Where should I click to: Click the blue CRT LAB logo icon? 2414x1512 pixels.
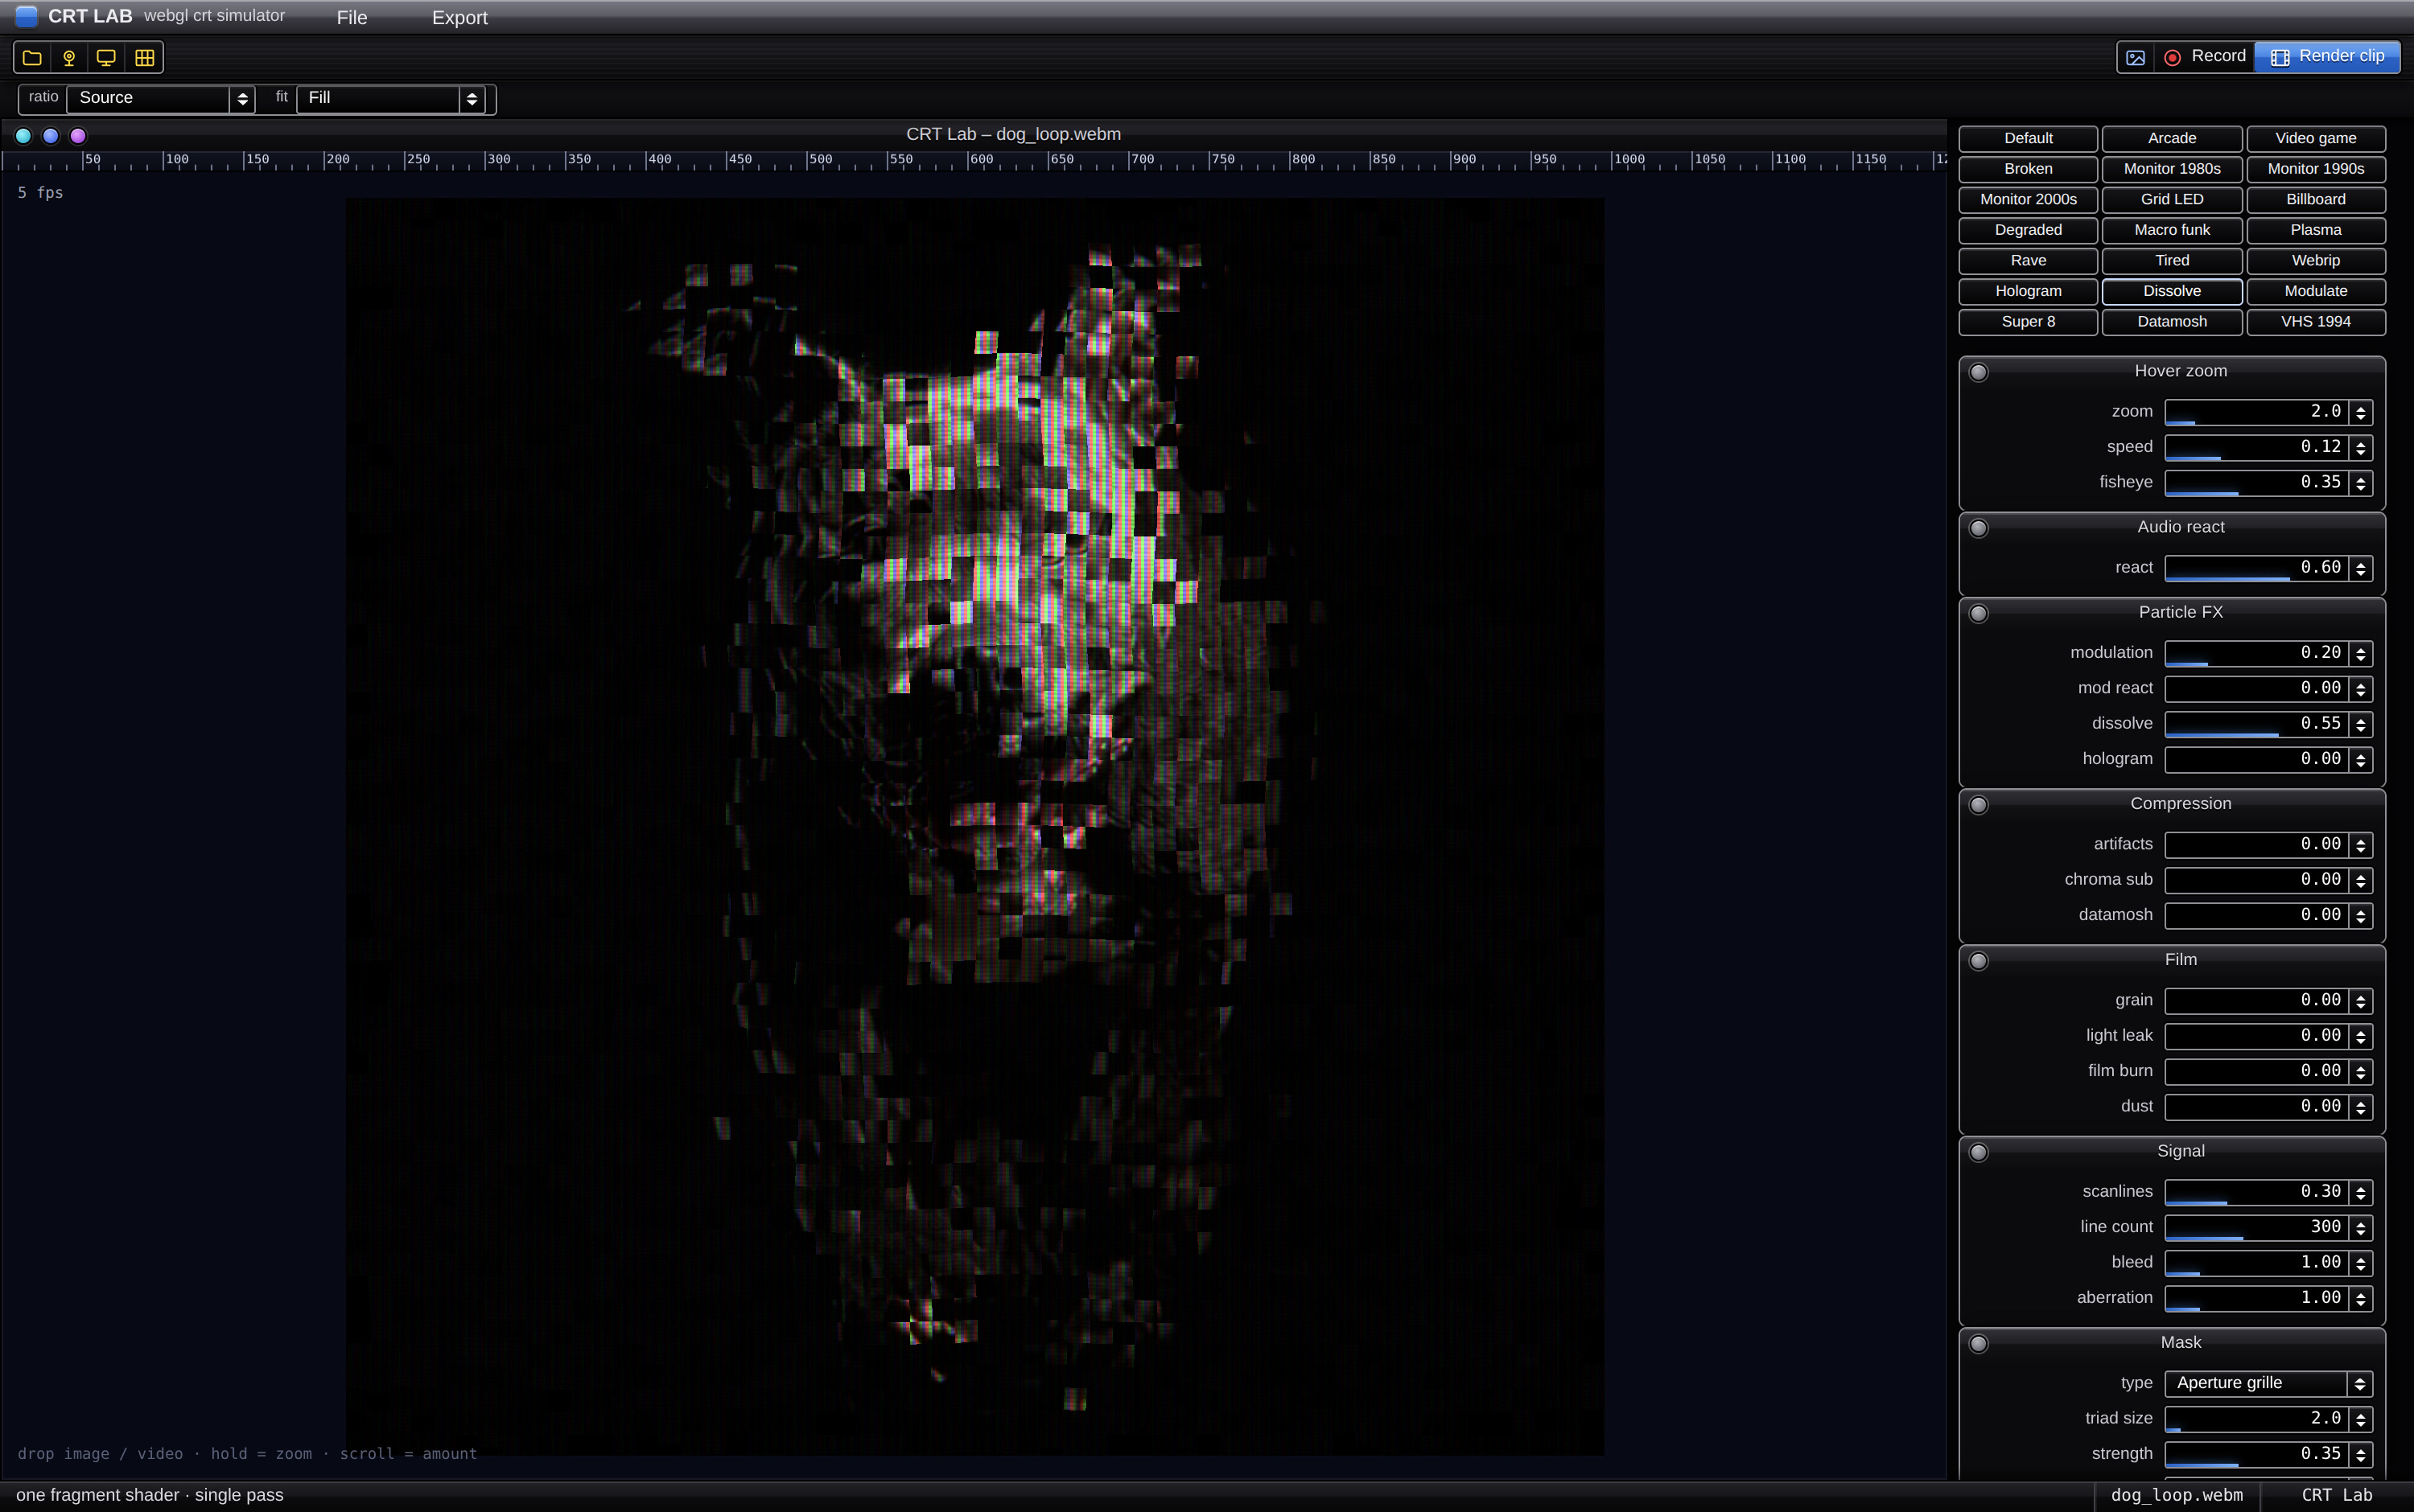27,16
